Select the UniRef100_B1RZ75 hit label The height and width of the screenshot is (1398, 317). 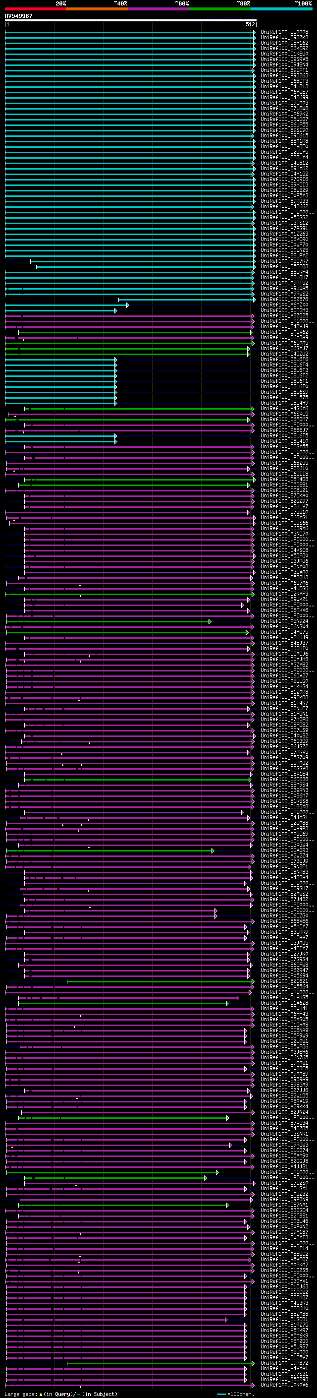tap(284, 1325)
